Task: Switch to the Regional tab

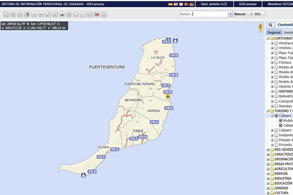Action: tap(273, 32)
